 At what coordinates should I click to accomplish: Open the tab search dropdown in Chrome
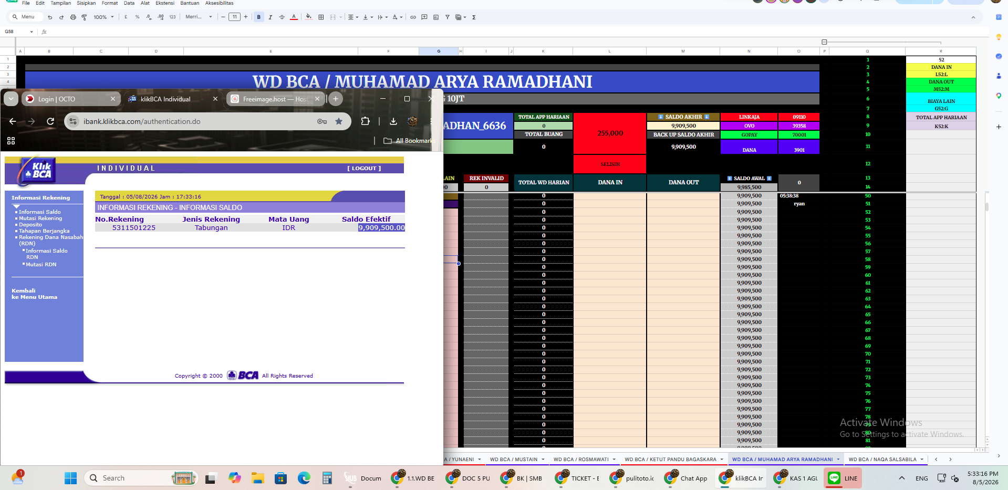click(x=11, y=99)
